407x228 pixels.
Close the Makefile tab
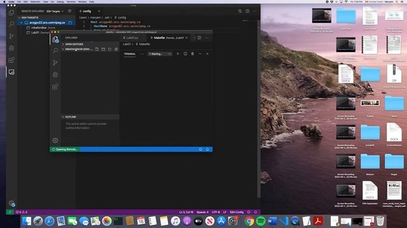[x=186, y=38]
